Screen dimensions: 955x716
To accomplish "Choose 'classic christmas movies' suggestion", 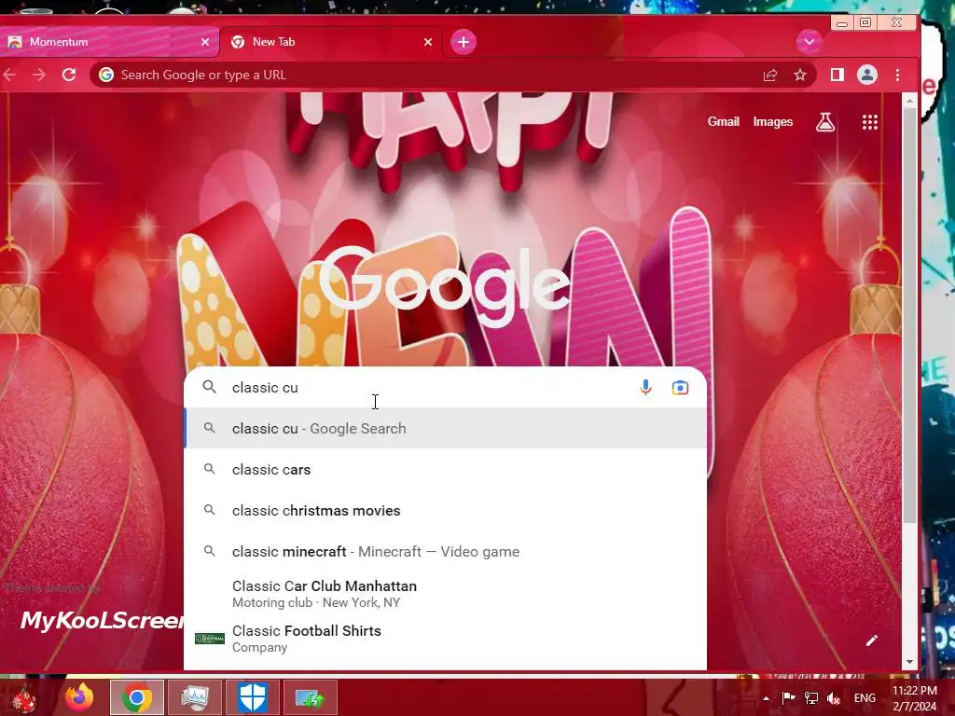I will 445,510.
